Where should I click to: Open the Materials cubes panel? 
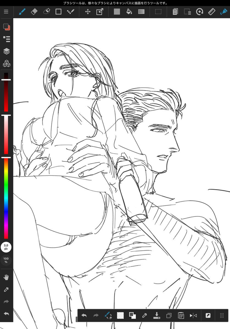[x=6, y=64]
